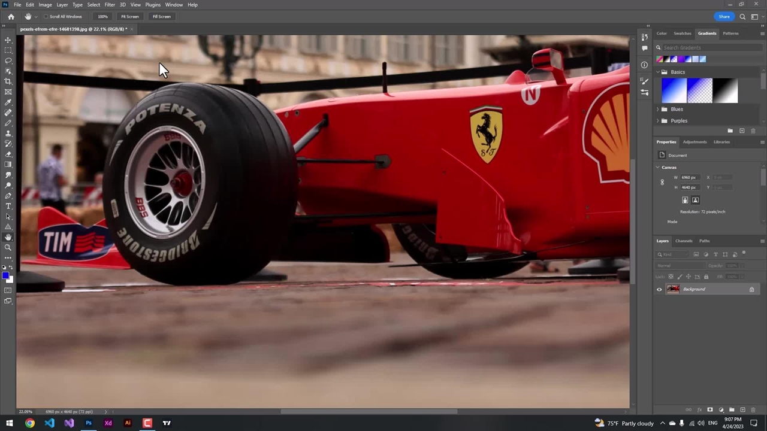Expand the Purples gradient folder
Screen dimensions: 767x431
coord(658,121)
